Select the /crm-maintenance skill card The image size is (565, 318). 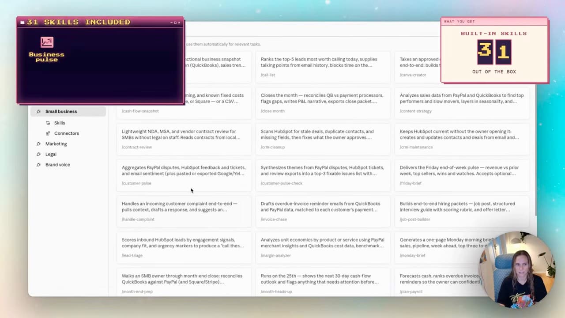click(x=462, y=139)
